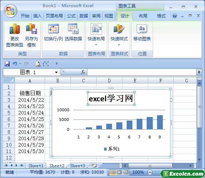Image resolution: width=205 pixels, height=178 pixels.
Task: Select the chart tools 布局 tab
Action: click(x=143, y=16)
